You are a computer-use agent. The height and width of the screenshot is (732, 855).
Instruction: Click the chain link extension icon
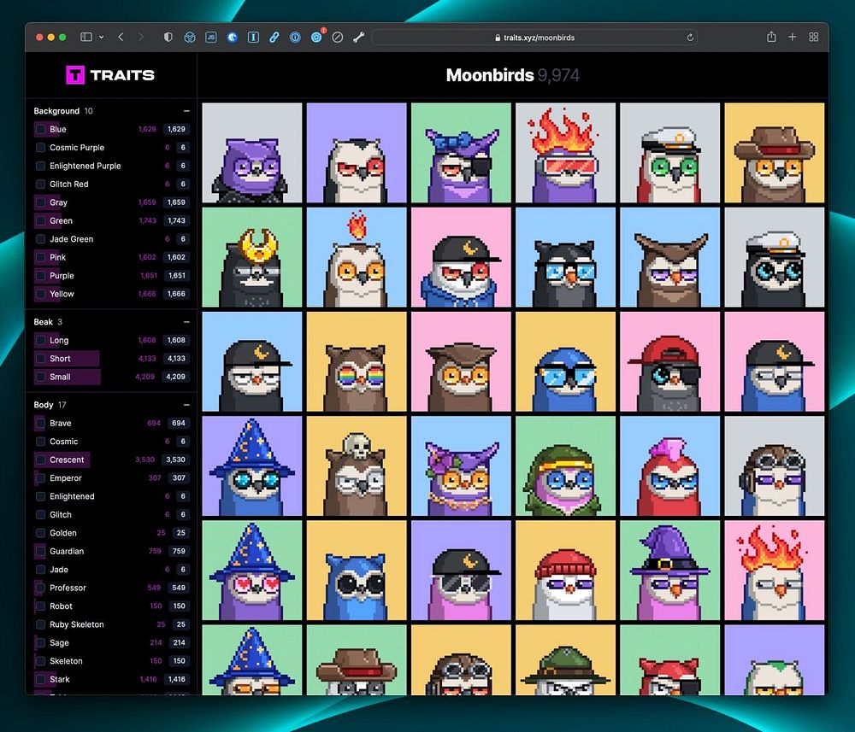click(274, 37)
